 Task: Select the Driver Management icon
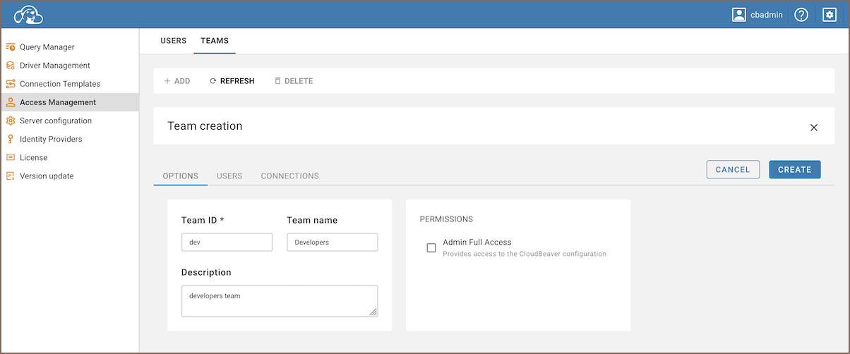point(11,66)
